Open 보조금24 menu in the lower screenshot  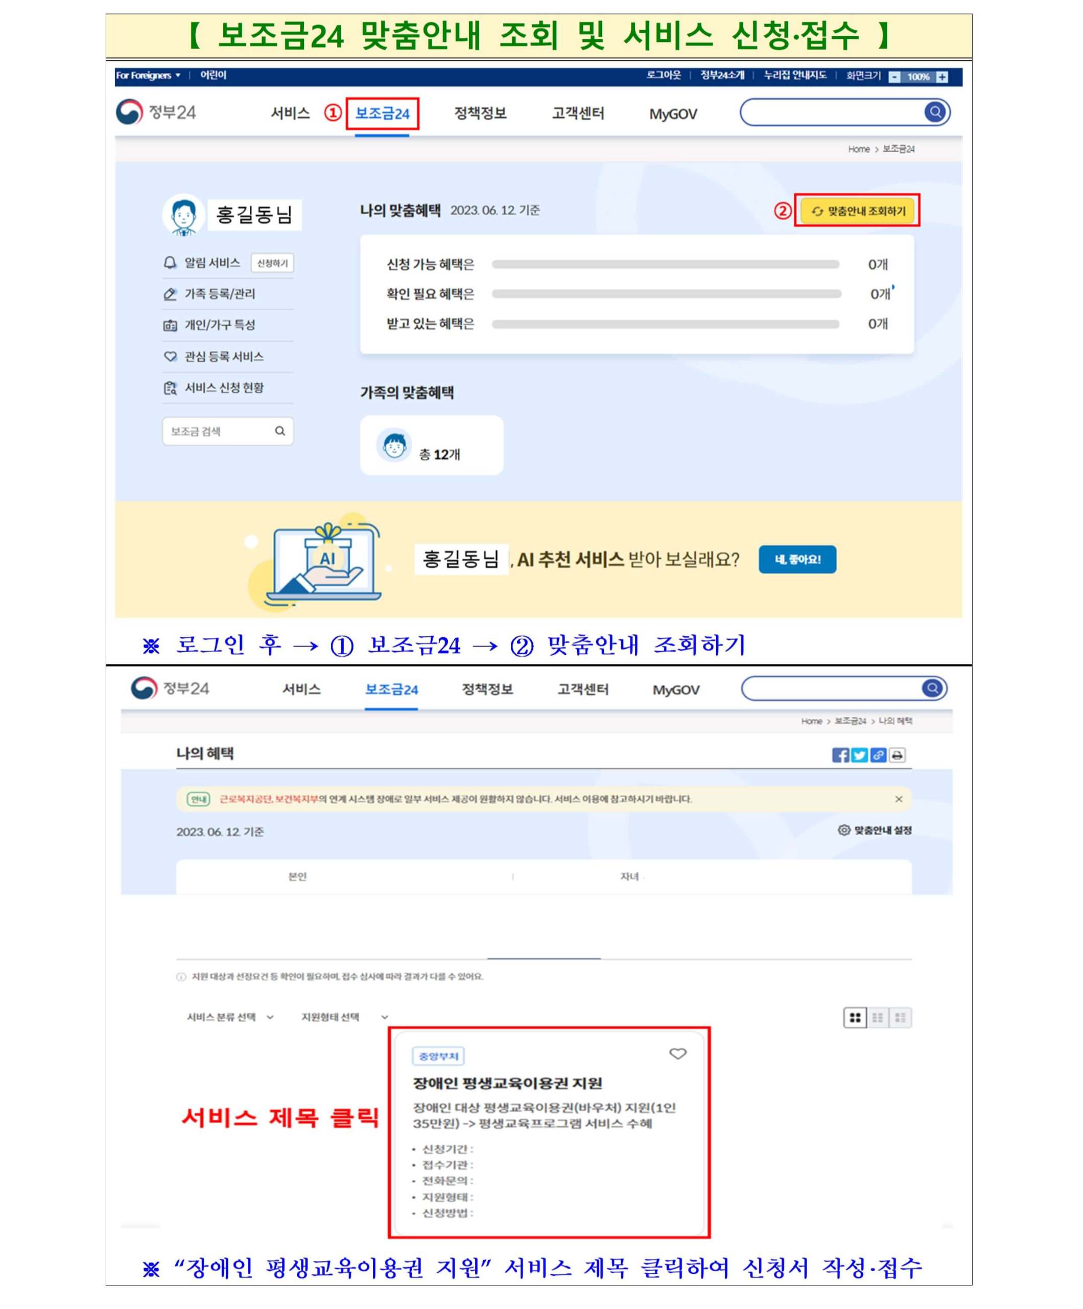coord(391,689)
